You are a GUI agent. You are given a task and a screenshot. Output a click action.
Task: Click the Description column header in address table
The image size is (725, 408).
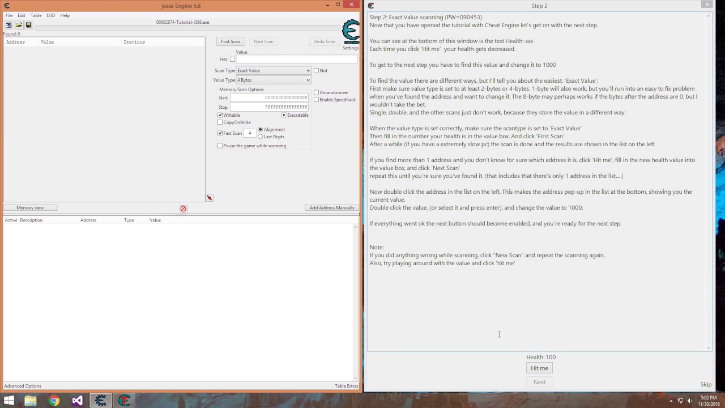(31, 220)
